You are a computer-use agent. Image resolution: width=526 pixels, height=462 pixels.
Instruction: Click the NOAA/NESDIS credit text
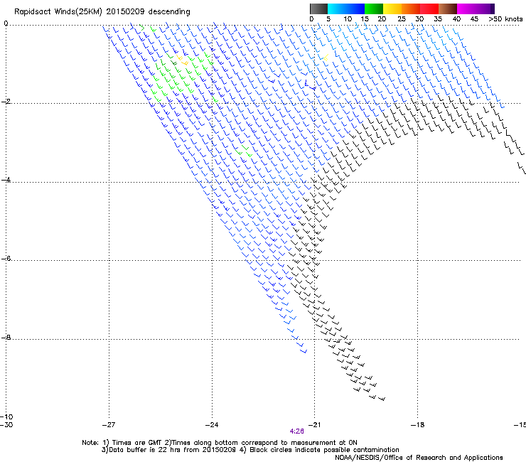tap(419, 458)
